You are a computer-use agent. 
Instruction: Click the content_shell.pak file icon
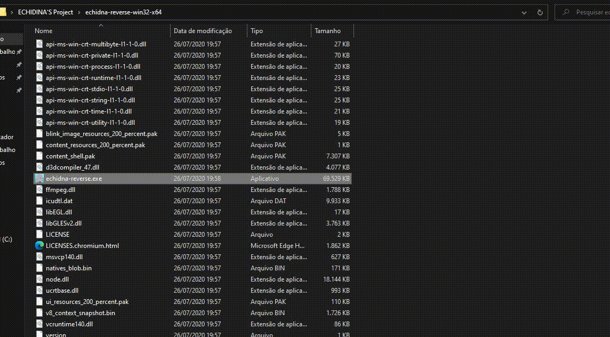39,156
